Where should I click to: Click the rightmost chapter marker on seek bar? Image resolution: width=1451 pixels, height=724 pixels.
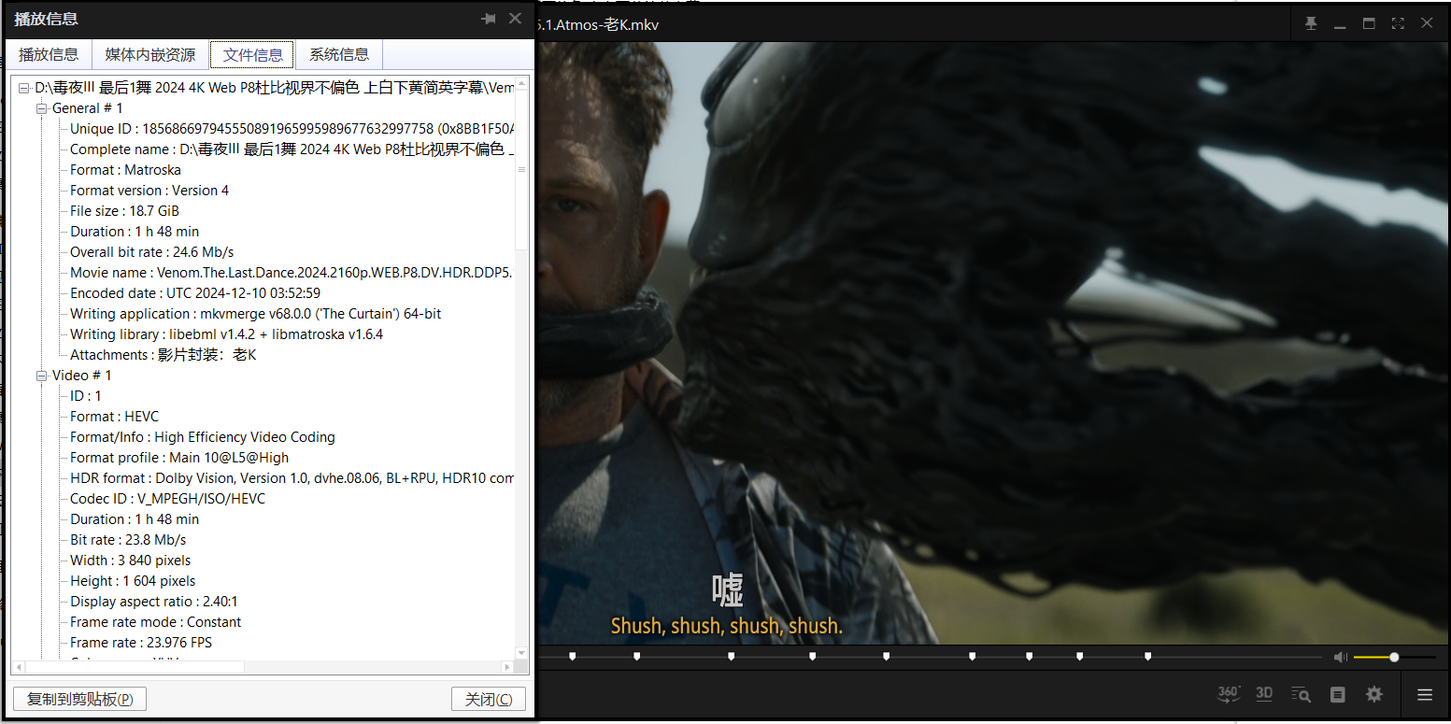coord(1147,657)
